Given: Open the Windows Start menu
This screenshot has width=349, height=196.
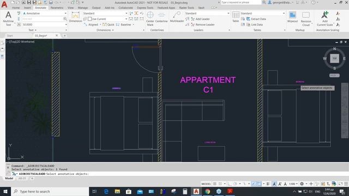Looking at the screenshot, I should point(5,191).
